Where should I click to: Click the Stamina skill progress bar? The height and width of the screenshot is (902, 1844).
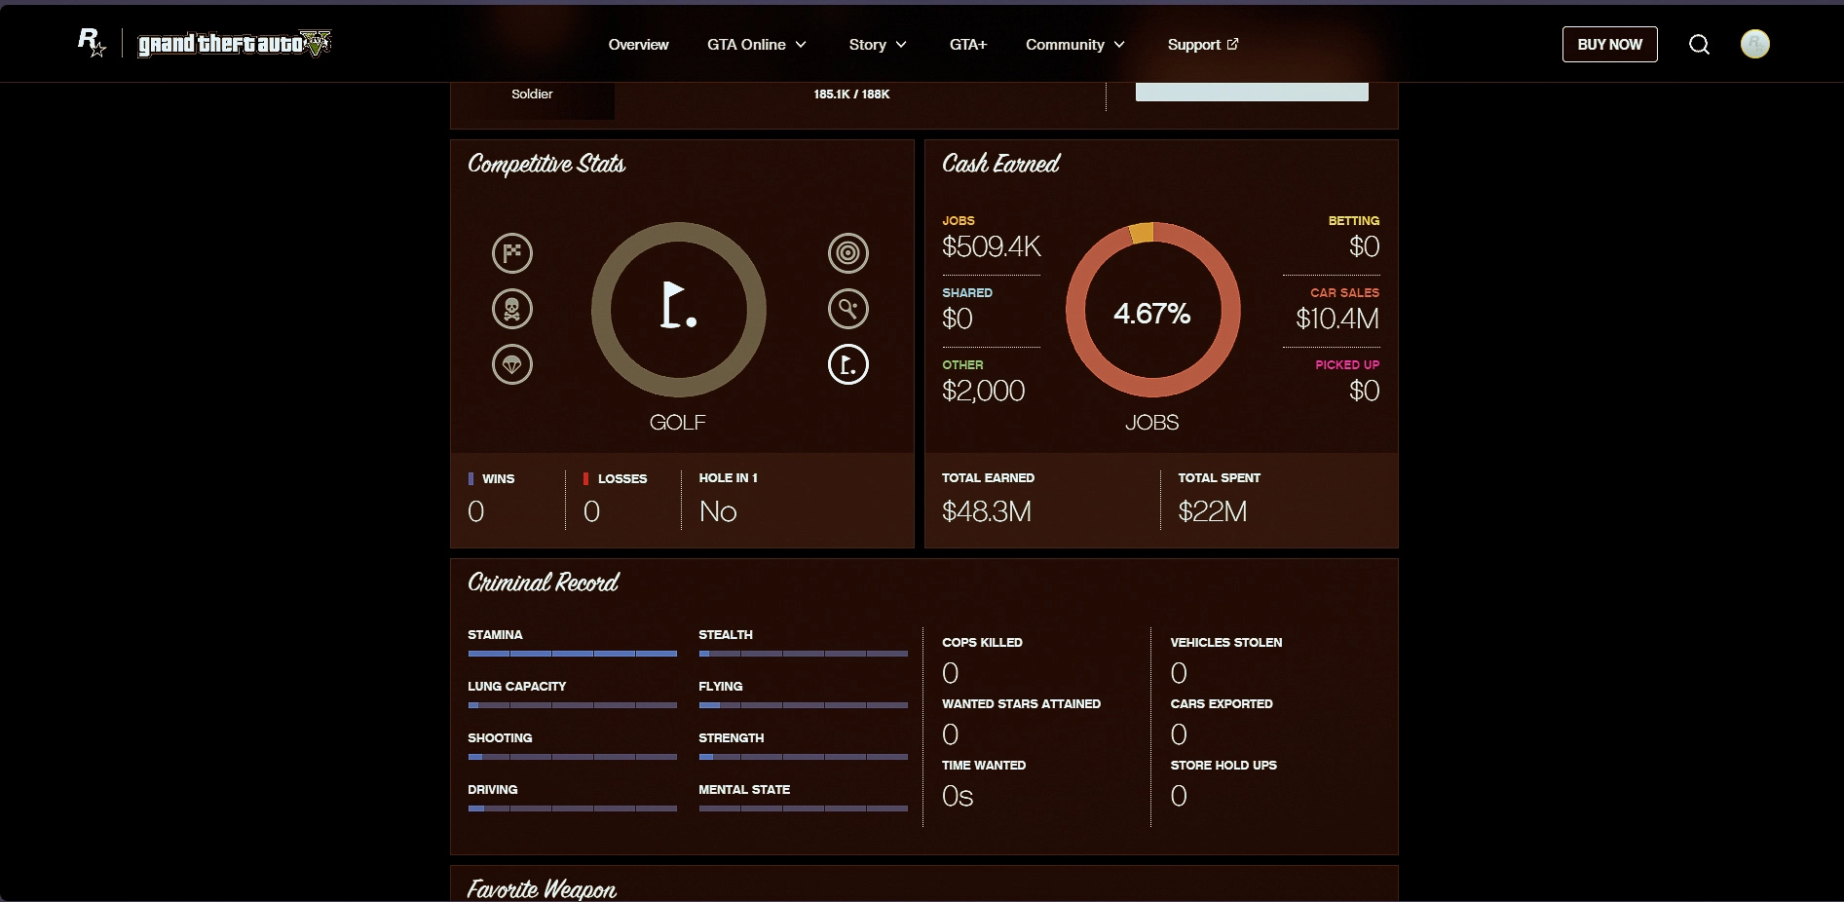[x=572, y=654]
